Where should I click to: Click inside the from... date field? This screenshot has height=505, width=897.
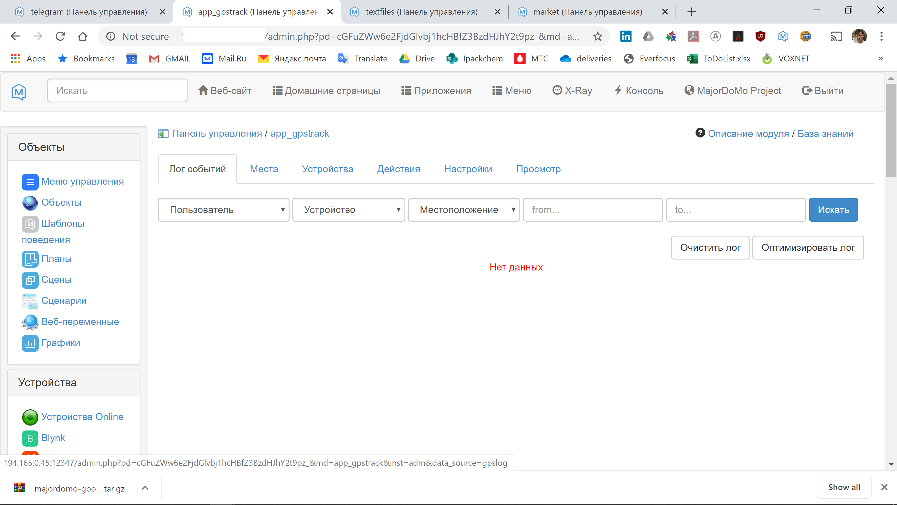point(592,210)
